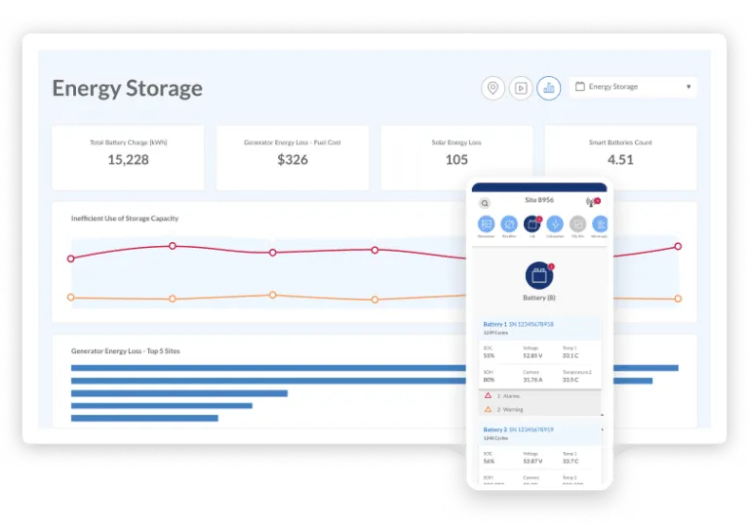Tap the search icon on Site 8956

[485, 203]
